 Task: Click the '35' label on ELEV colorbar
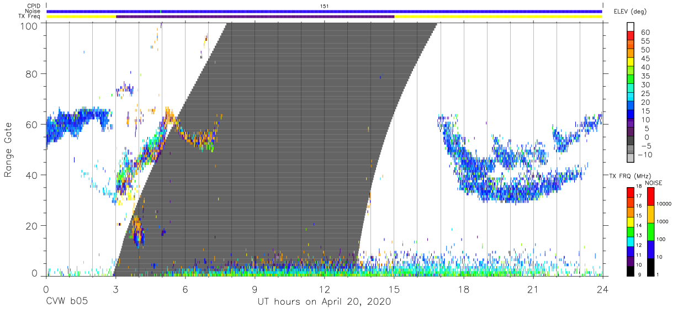(645, 76)
